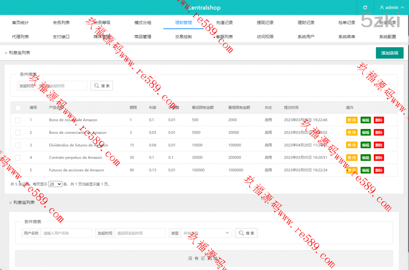Edit the Contrato perpetuo de Amazon row

[x=365, y=158]
